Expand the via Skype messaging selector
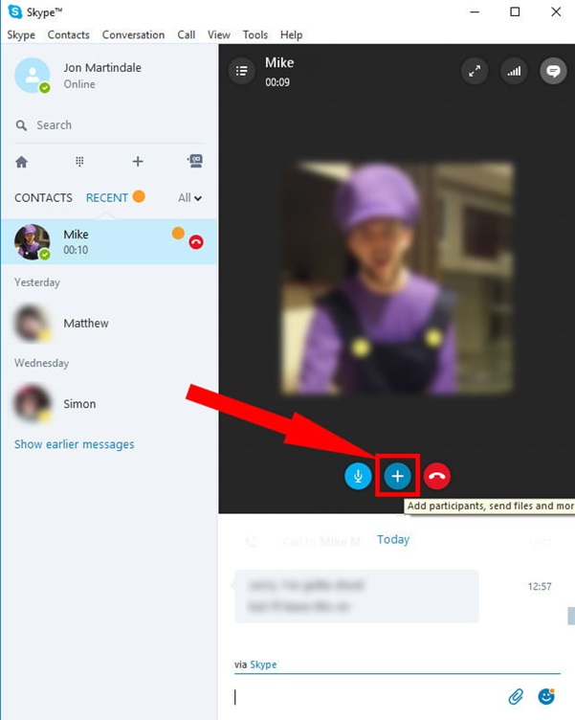575x720 pixels. coord(262,664)
